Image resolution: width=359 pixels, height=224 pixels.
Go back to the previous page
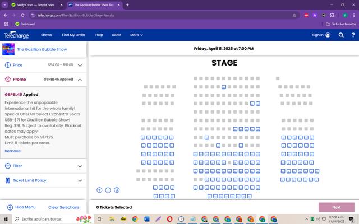coord(5,15)
